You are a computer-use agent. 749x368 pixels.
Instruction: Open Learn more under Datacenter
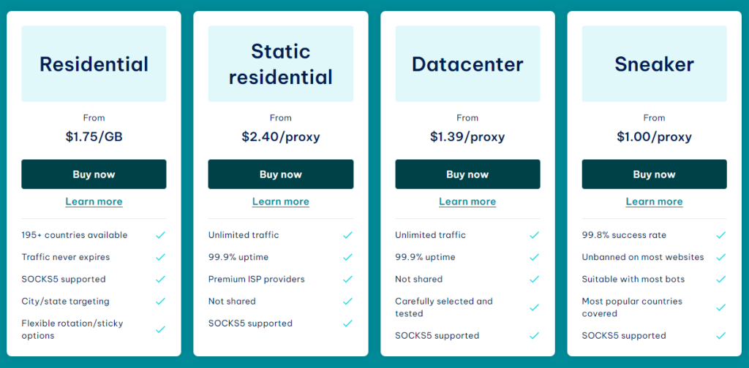pos(467,202)
